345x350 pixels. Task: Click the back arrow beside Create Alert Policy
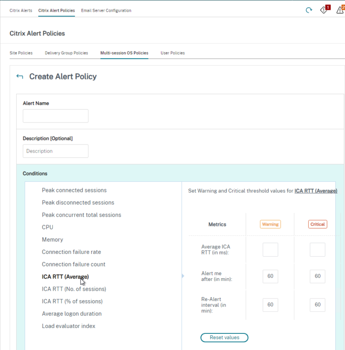pos(19,77)
